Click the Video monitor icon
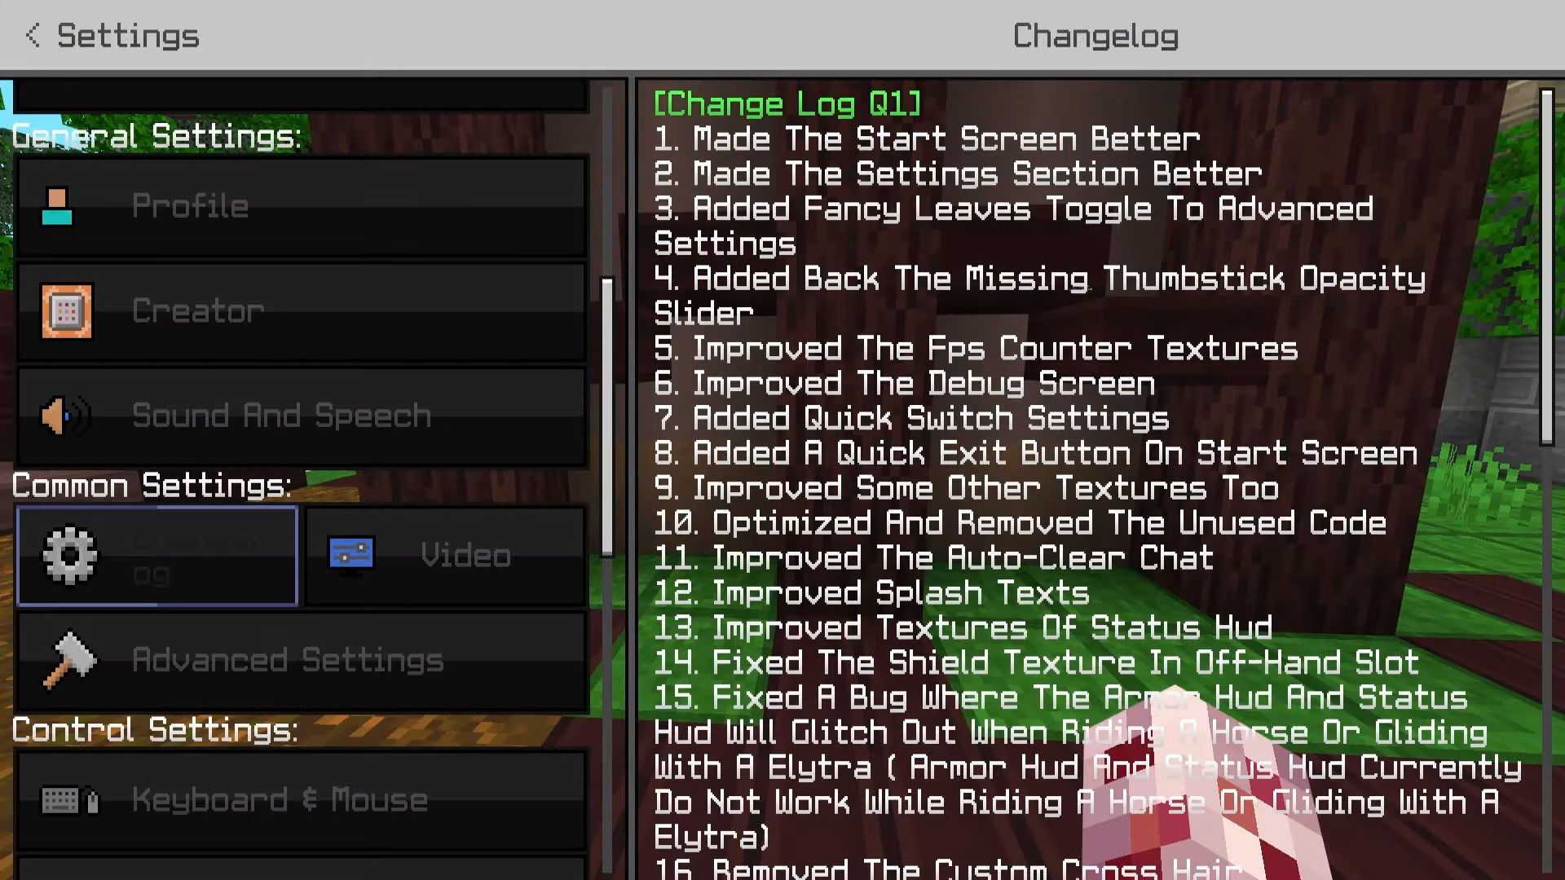This screenshot has width=1565, height=880. pyautogui.click(x=351, y=555)
